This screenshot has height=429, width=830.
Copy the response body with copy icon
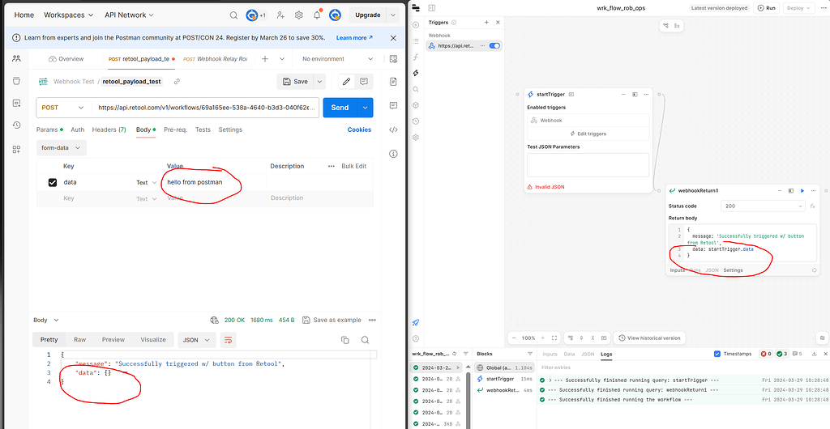345,340
